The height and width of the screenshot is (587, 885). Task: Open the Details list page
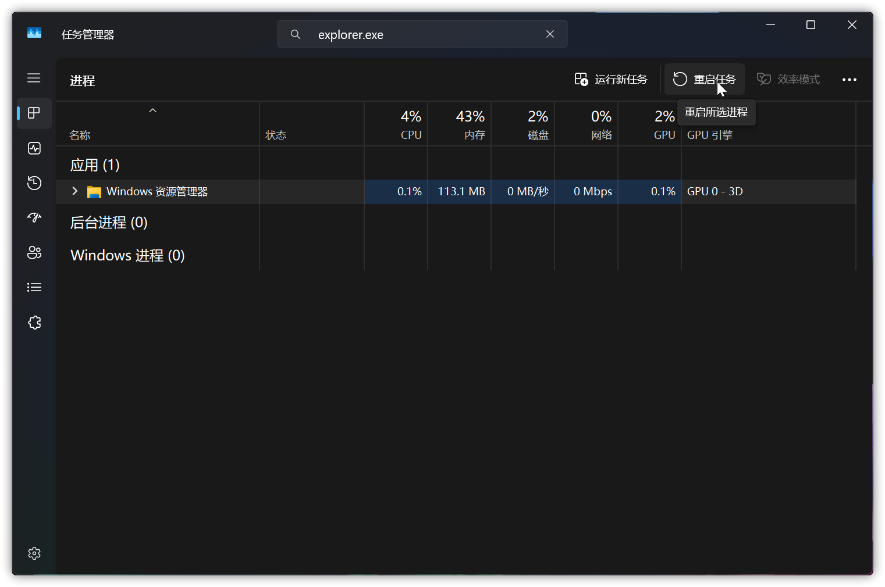pyautogui.click(x=34, y=288)
